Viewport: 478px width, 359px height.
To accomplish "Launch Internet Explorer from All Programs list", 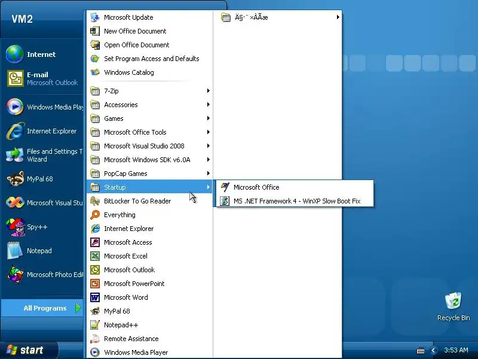I will point(149,229).
